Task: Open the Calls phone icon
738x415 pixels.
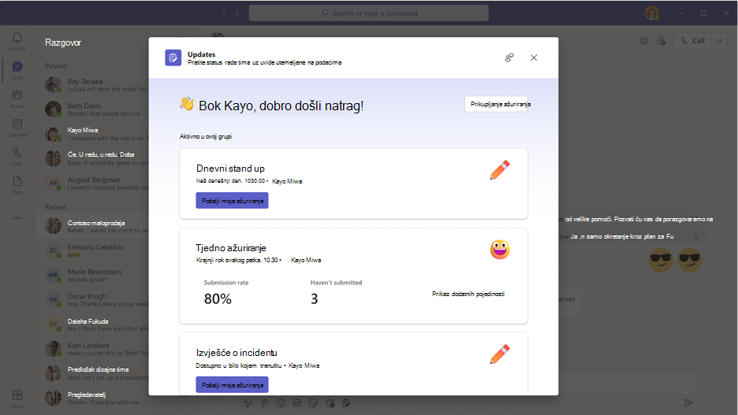Action: (17, 156)
